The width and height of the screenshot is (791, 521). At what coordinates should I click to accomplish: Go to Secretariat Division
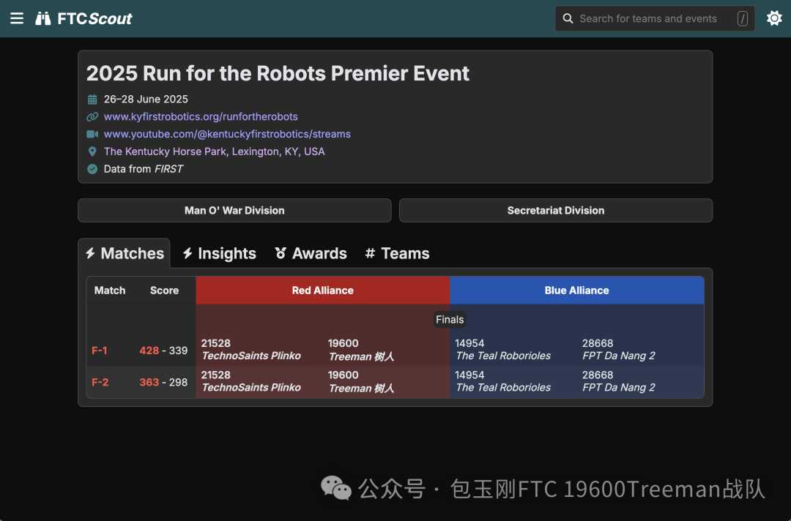click(x=555, y=210)
